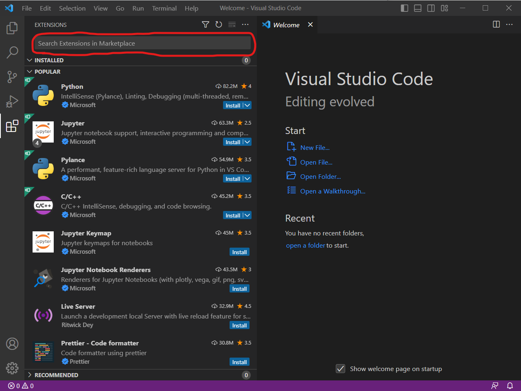
Task: Open the Terminal menu
Action: click(164, 8)
